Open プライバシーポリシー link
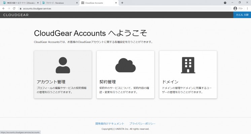Screen dimensions: 251x134 pos(142,124)
